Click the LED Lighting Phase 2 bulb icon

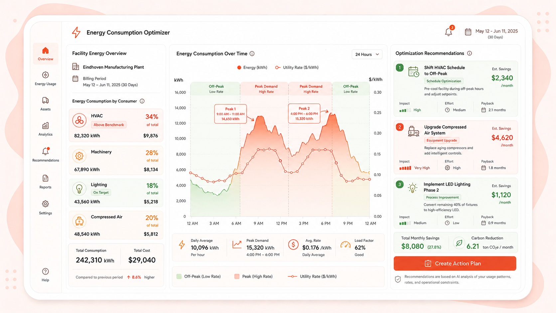pos(413,188)
